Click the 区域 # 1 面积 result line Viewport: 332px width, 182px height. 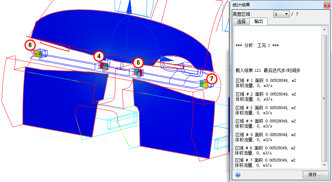(266, 80)
